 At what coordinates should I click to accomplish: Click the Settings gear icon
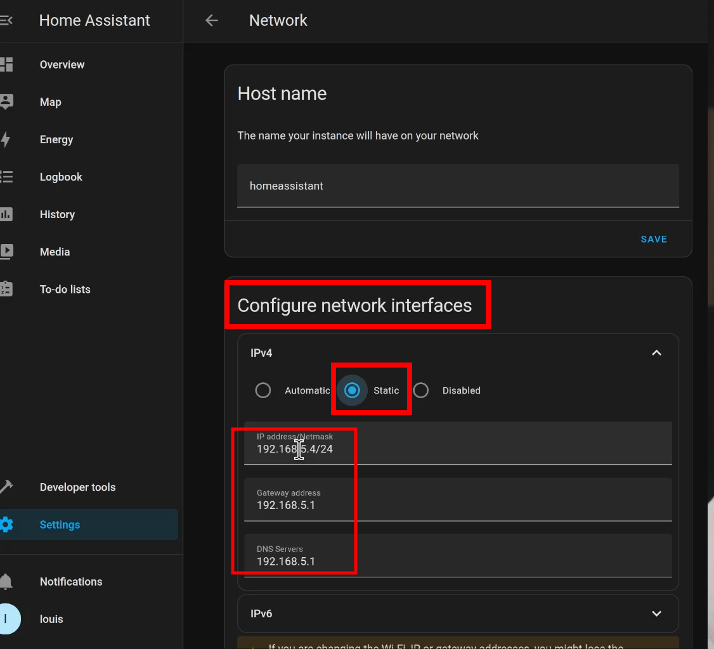pyautogui.click(x=6, y=525)
